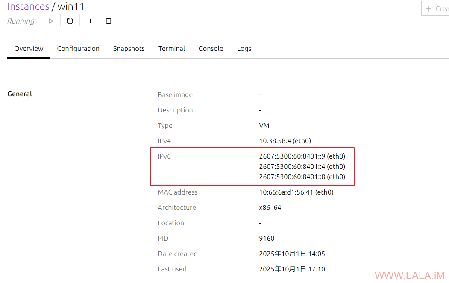Open the Terminal tab
The height and width of the screenshot is (283, 449).
tap(172, 49)
